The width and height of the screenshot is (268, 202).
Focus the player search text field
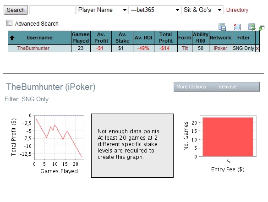coord(52,10)
